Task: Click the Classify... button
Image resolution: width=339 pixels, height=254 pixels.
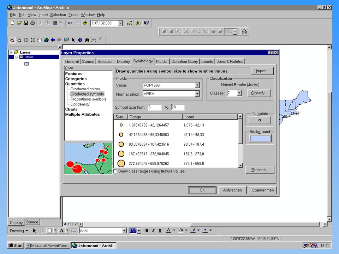Action: coord(259,93)
